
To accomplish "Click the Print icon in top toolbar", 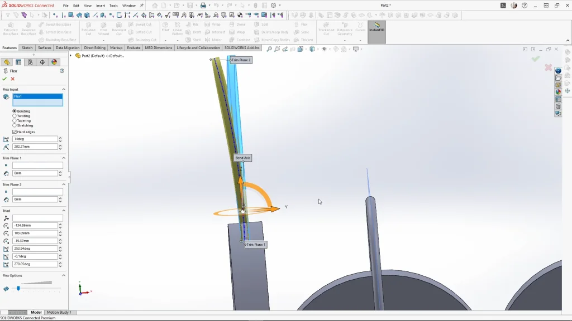I will [203, 6].
